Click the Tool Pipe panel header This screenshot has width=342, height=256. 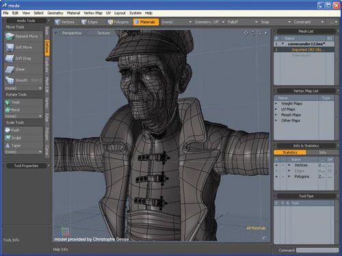pyautogui.click(x=306, y=196)
